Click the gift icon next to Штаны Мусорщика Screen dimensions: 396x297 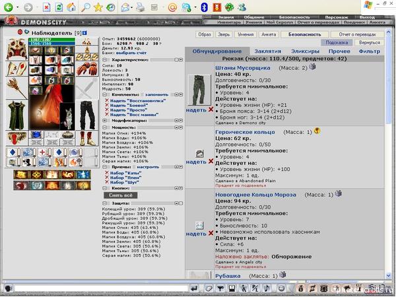coord(313,67)
